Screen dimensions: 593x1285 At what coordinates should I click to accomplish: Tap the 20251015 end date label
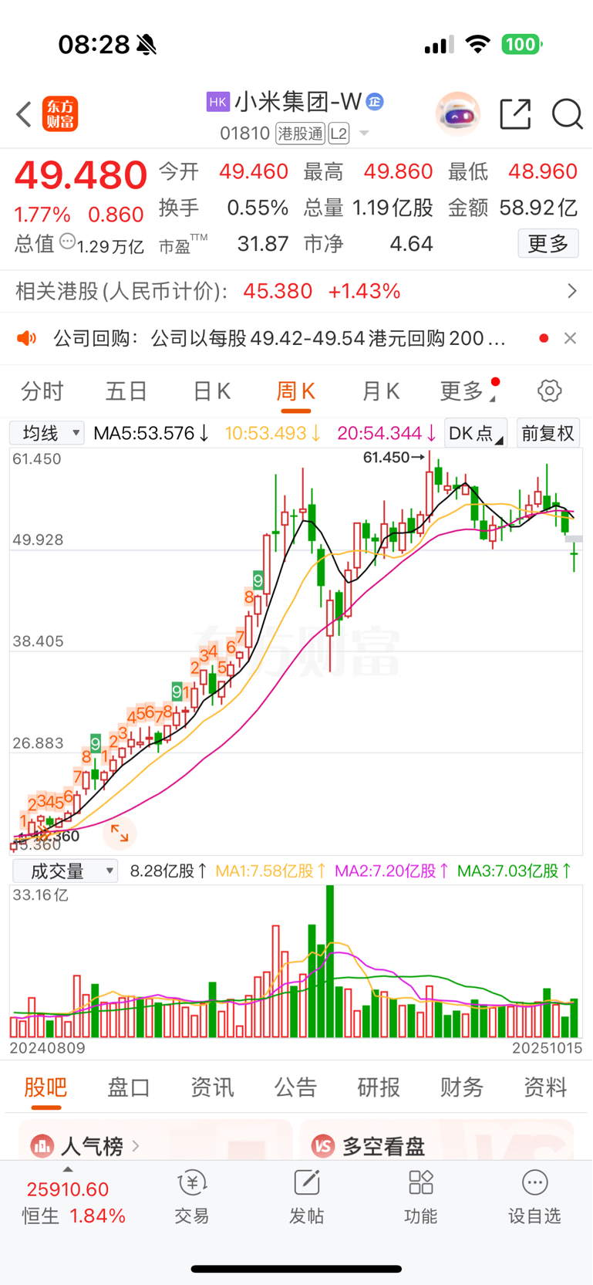547,1048
